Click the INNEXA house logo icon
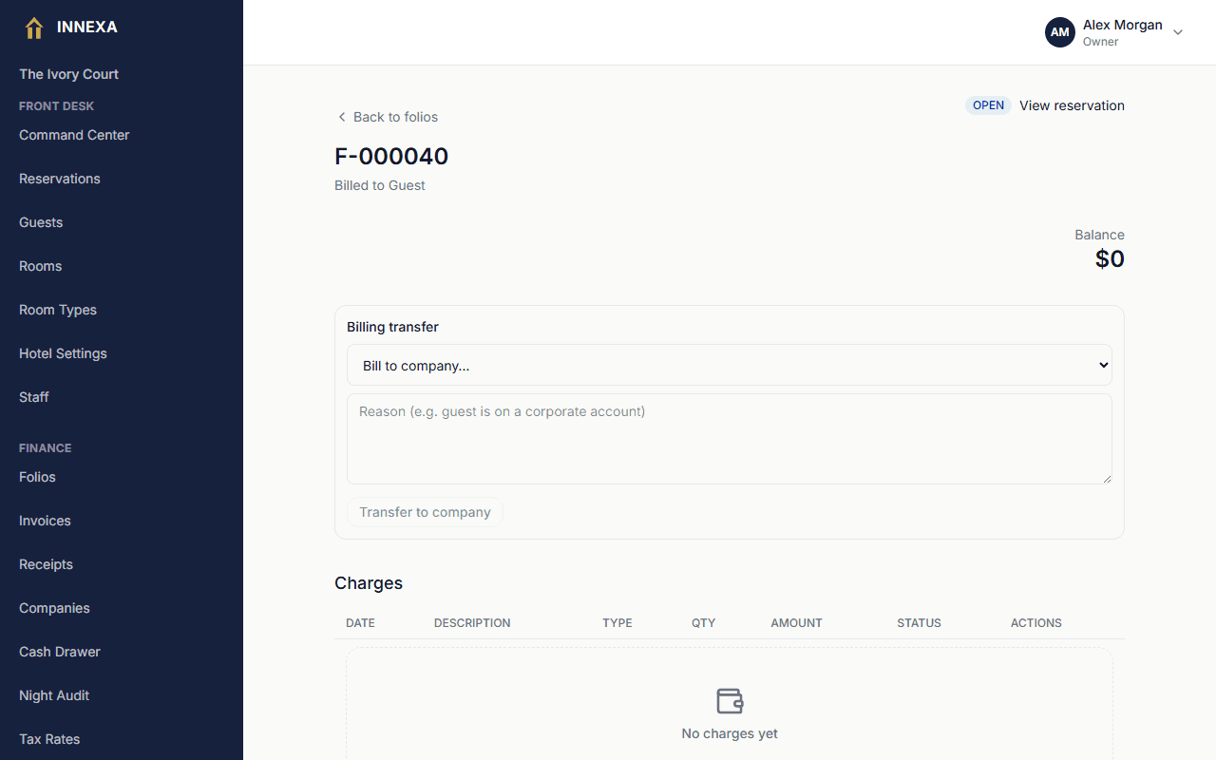The width and height of the screenshot is (1216, 760). pyautogui.click(x=34, y=28)
